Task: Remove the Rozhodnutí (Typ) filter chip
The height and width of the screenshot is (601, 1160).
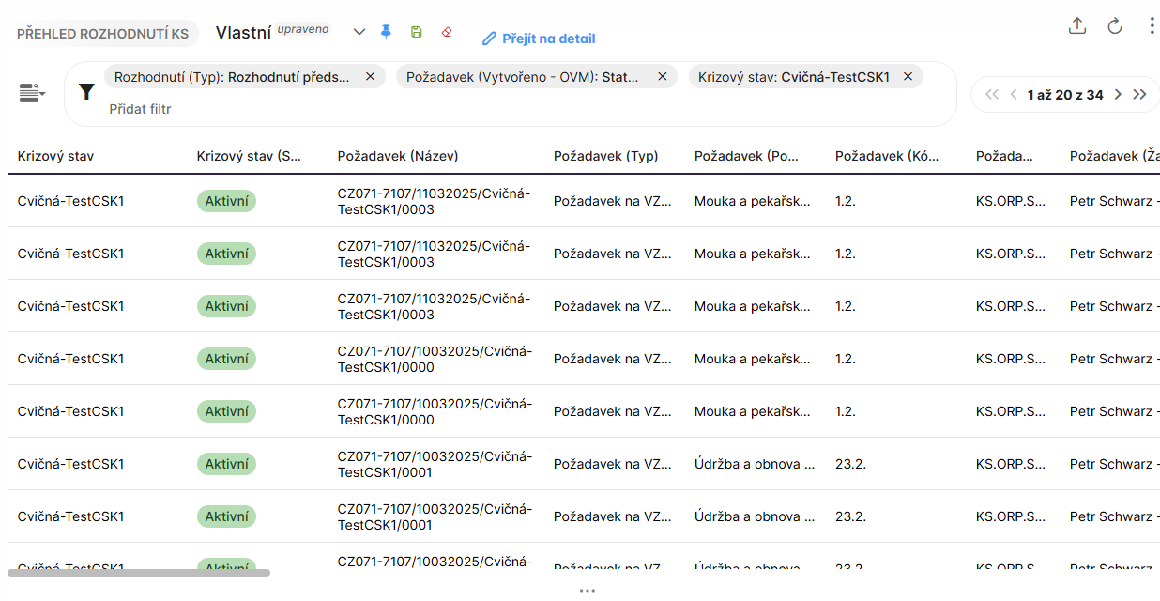Action: tap(370, 77)
